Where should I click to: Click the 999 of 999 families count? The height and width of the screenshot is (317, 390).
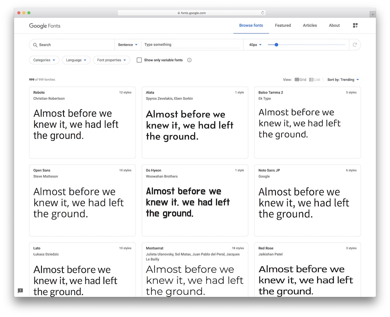point(42,80)
